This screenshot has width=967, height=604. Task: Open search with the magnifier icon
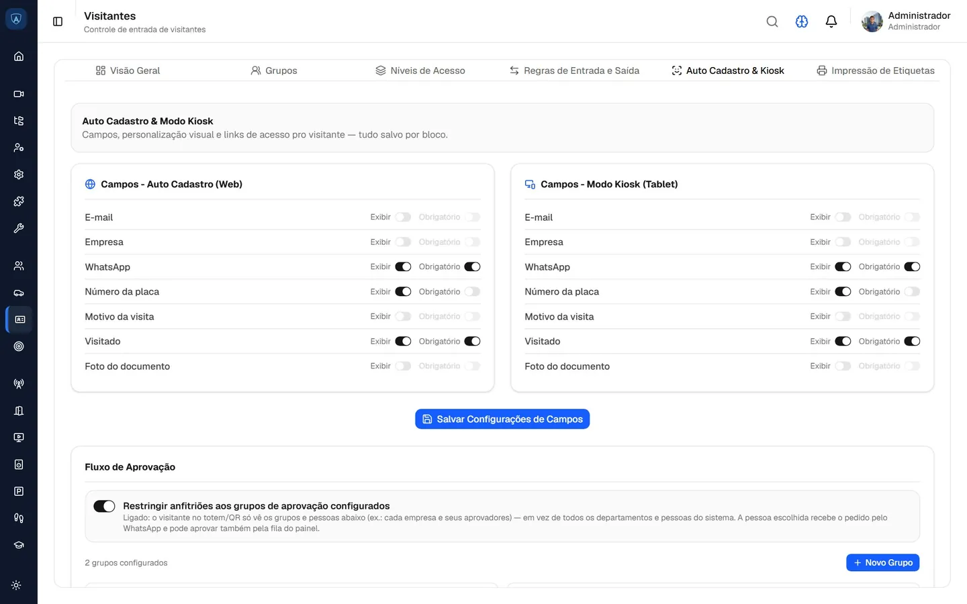click(x=772, y=21)
